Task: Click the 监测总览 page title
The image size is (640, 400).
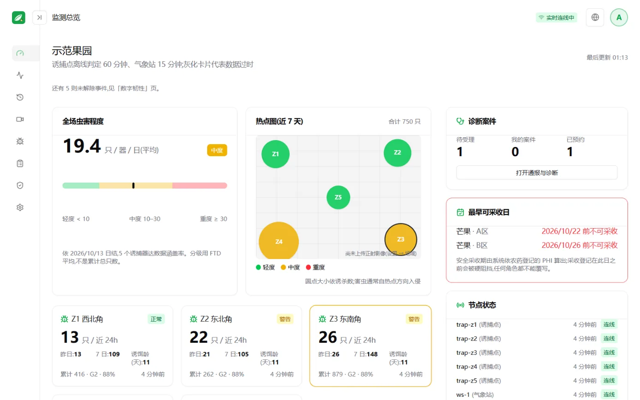Action: pyautogui.click(x=66, y=18)
